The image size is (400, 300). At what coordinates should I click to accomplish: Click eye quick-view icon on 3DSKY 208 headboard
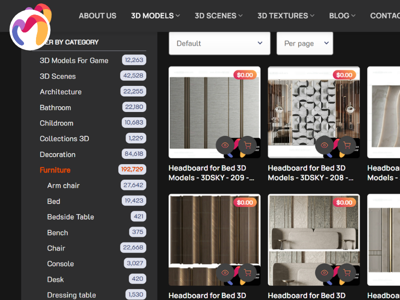[324, 145]
